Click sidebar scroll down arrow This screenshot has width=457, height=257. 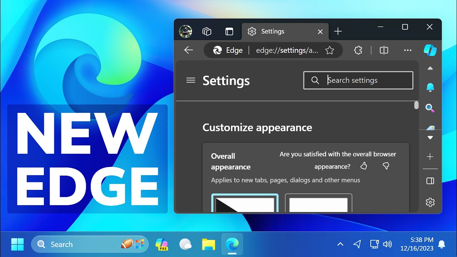pos(430,137)
